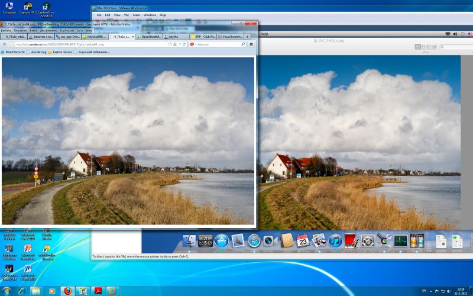Open Mac menu bar Help item

264,34
